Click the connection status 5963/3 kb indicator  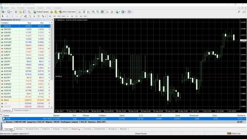(234, 134)
